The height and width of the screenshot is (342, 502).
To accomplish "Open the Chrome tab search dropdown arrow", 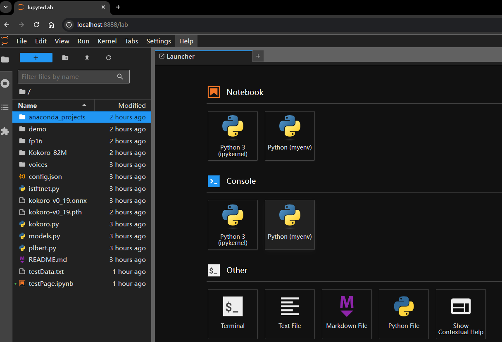I will point(6,7).
